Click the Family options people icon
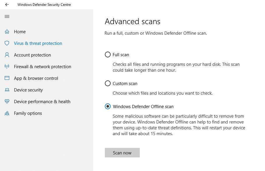 pos(7,113)
